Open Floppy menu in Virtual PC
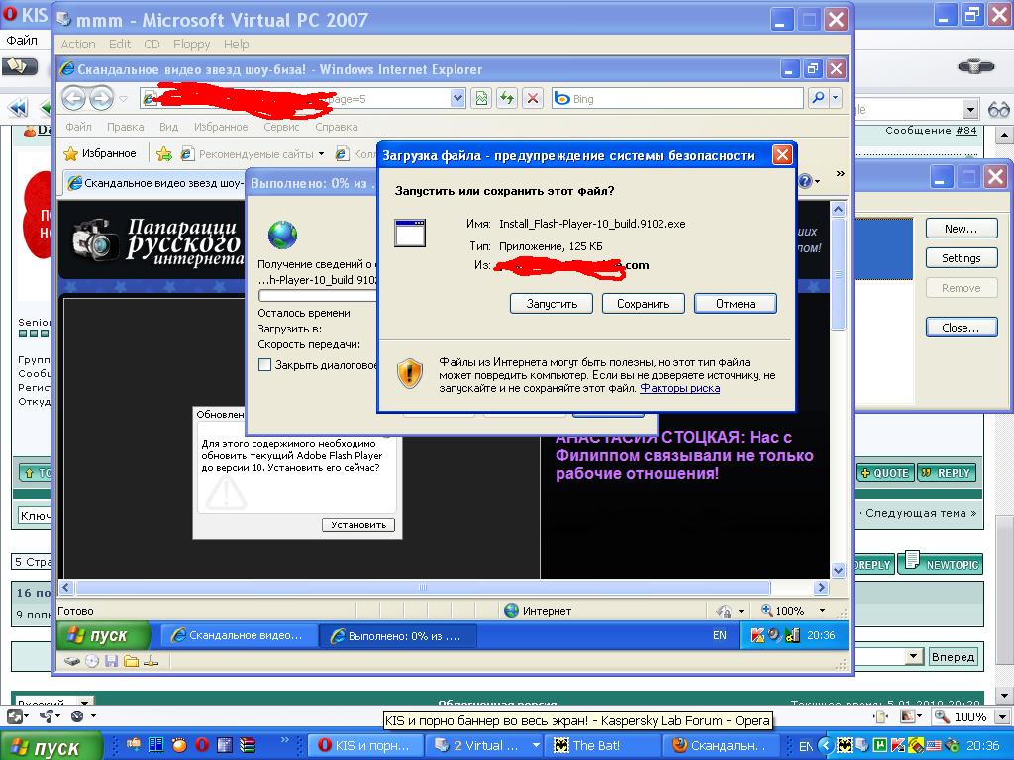Screen dimensions: 1014x760 click(x=191, y=44)
